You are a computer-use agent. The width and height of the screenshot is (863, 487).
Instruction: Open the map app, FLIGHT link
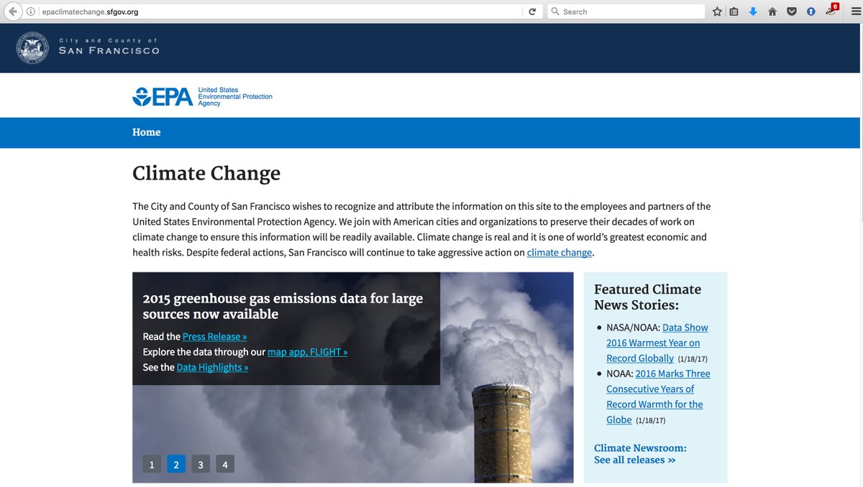click(307, 352)
